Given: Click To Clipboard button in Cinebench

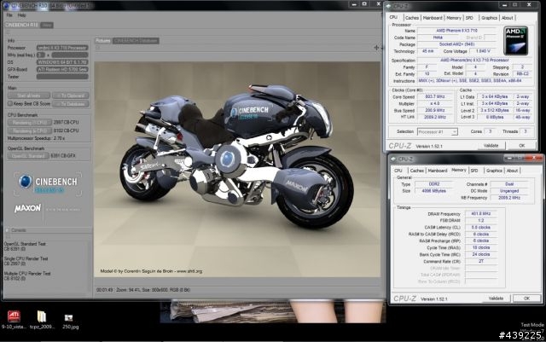Looking at the screenshot, I should (x=70, y=96).
